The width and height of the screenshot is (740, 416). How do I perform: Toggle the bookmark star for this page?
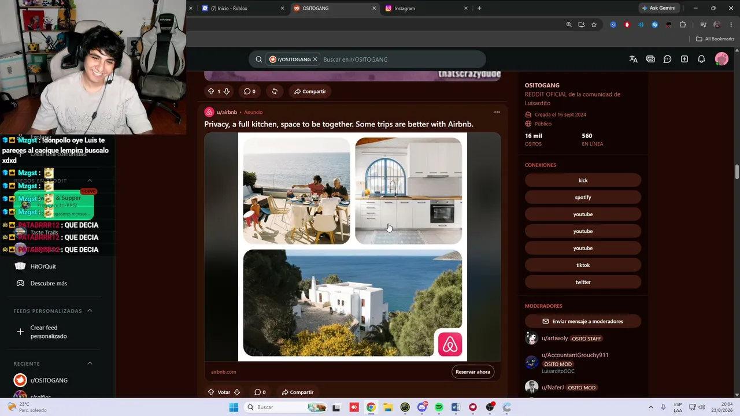(x=594, y=25)
